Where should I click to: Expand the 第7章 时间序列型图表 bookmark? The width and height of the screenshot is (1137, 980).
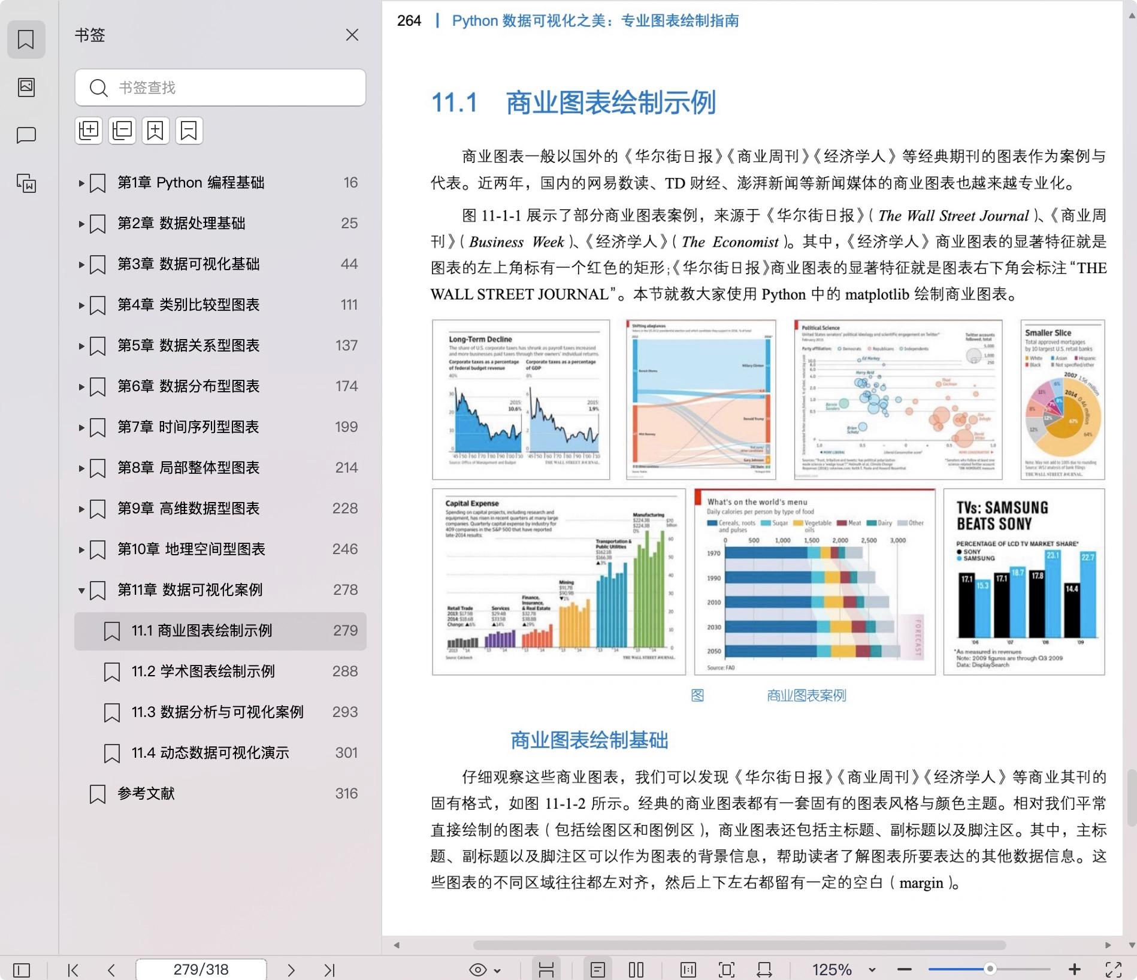(x=81, y=428)
